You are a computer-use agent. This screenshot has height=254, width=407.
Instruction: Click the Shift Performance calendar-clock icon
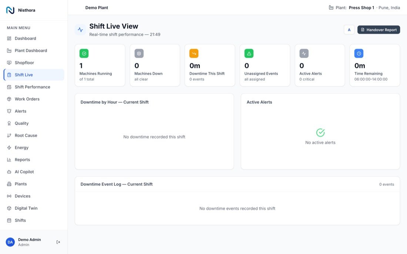pos(9,87)
